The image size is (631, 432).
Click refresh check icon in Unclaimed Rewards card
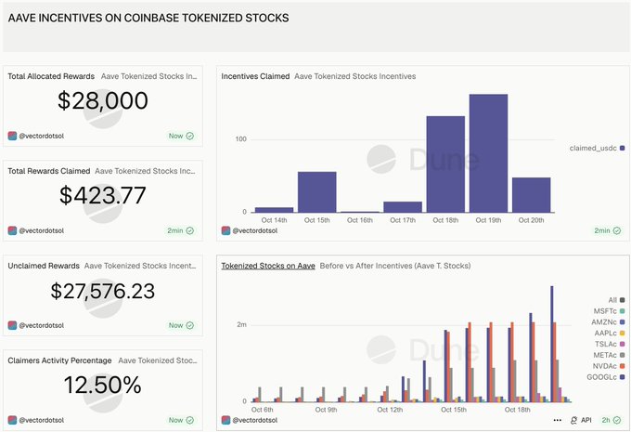pyautogui.click(x=190, y=325)
